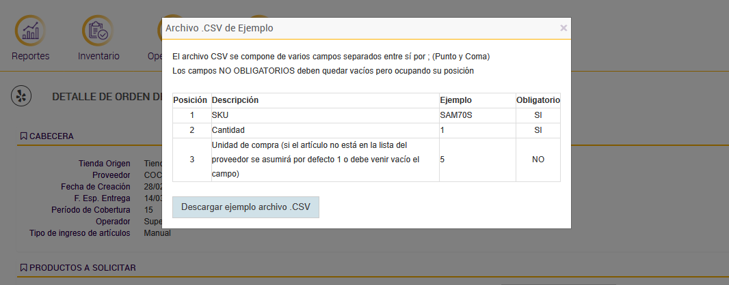729x285 pixels.
Task: Click the Posición column header
Action: click(190, 100)
